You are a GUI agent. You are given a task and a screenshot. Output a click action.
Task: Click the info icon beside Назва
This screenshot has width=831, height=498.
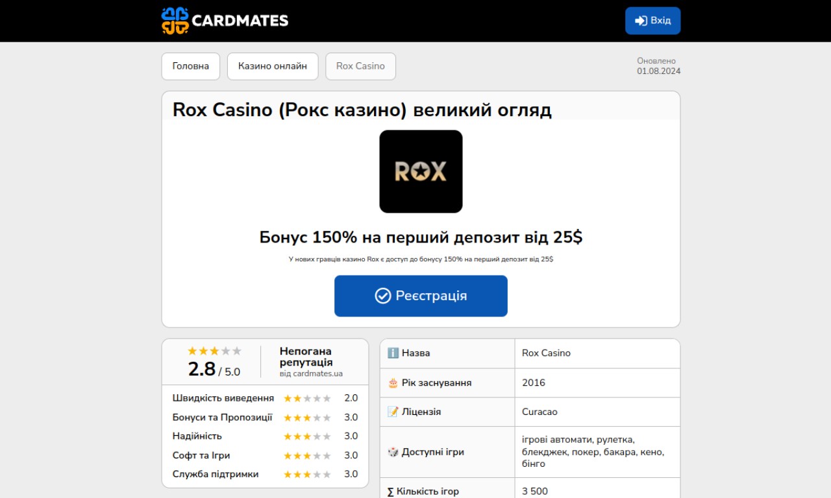tap(393, 353)
